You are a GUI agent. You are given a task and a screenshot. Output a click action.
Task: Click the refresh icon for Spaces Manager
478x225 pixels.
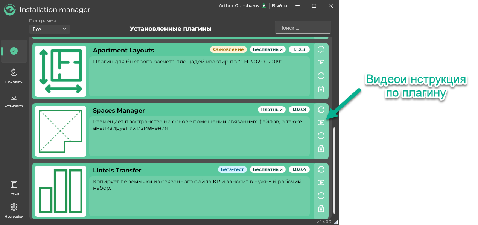[321, 109]
